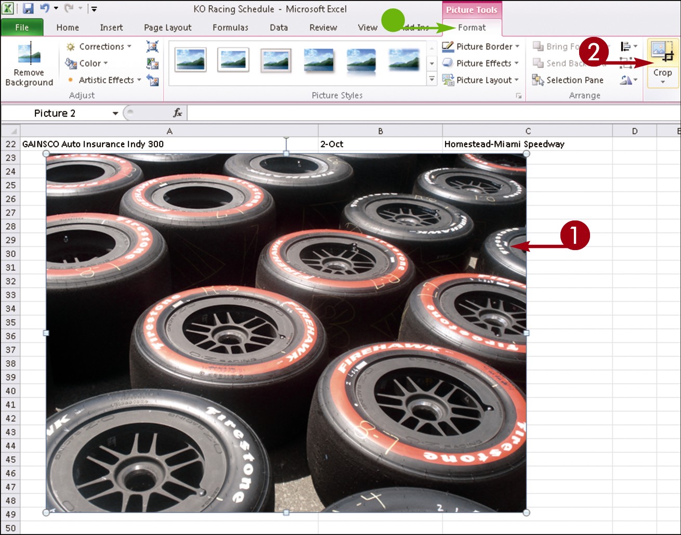Click the Select All corner of the sheet
Image resolution: width=681 pixels, height=535 pixels.
10,131
